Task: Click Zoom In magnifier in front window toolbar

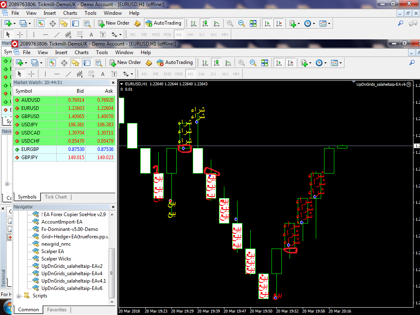Action: (x=242, y=63)
